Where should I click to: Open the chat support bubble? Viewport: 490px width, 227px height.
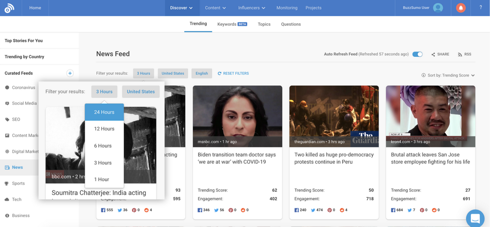(475, 218)
